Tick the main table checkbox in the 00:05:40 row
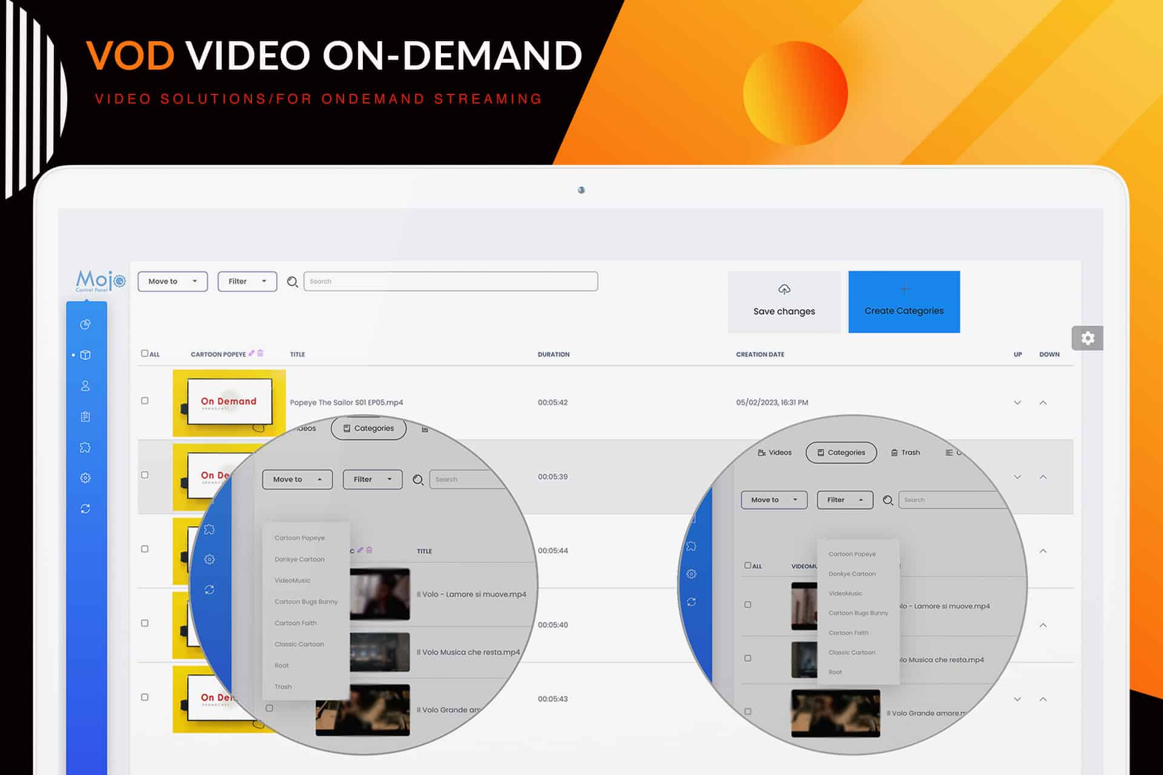The height and width of the screenshot is (775, 1163). [x=145, y=623]
